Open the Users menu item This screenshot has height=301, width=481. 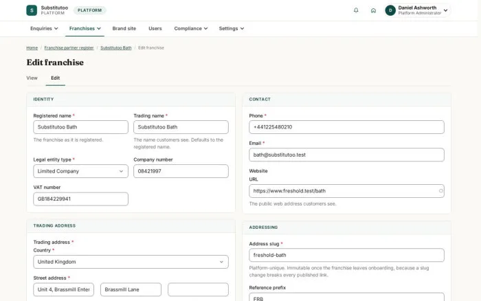(155, 29)
